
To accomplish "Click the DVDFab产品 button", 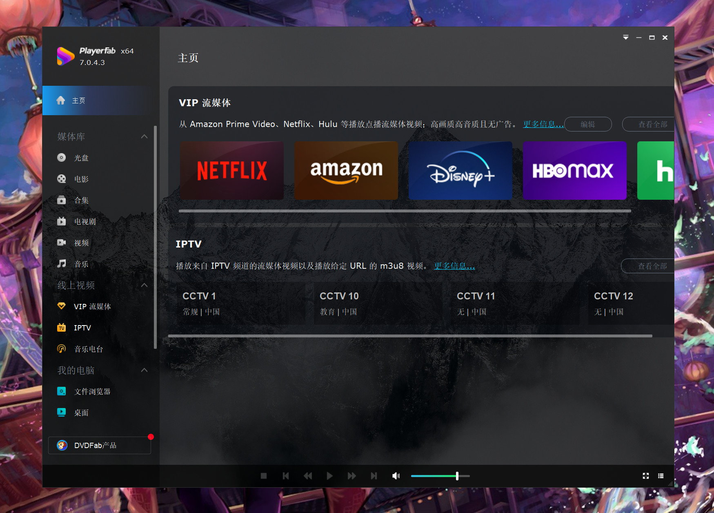I will pos(100,445).
